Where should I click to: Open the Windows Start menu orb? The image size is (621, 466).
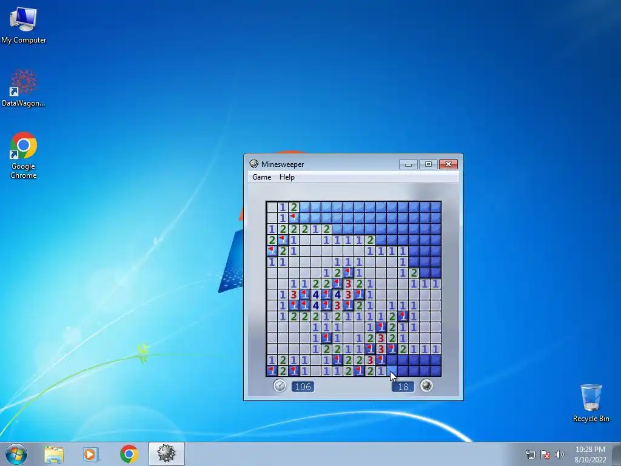pos(16,454)
